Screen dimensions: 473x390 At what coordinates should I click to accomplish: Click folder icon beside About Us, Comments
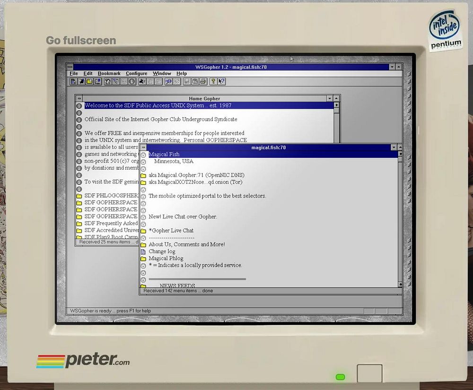pos(143,245)
